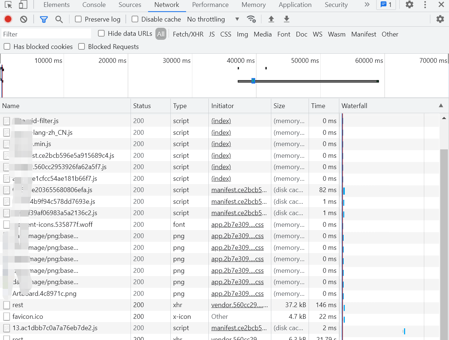Activate the inspect element picker icon
This screenshot has height=340, width=449.
point(8,5)
